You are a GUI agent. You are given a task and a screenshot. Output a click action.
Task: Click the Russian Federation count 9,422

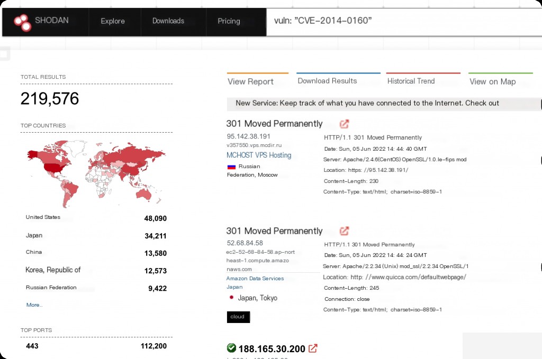pyautogui.click(x=158, y=289)
